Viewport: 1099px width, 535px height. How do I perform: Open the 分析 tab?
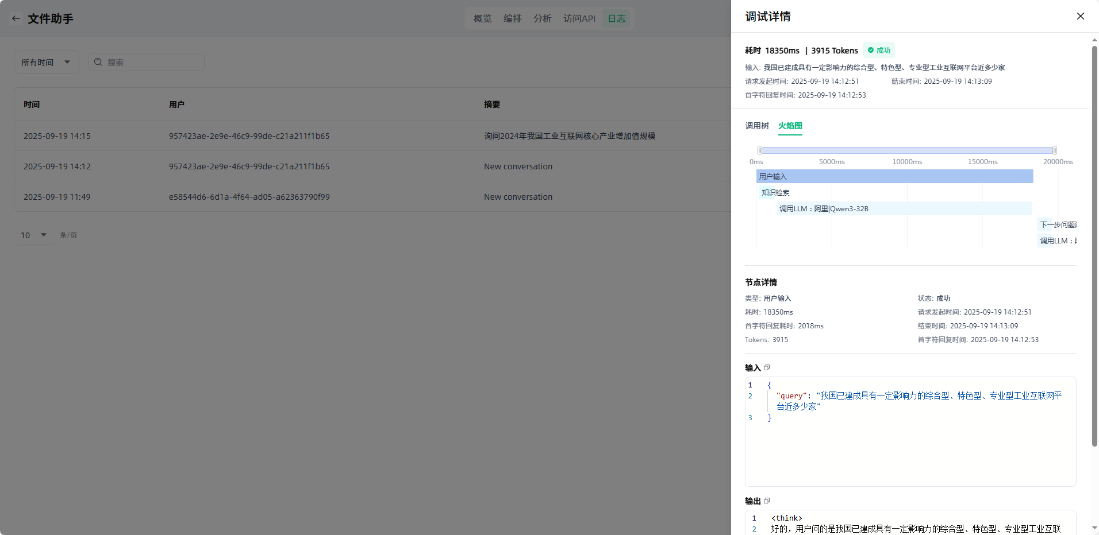pos(542,18)
